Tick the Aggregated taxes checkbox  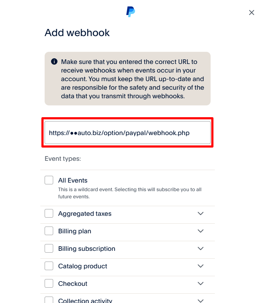pyautogui.click(x=49, y=214)
